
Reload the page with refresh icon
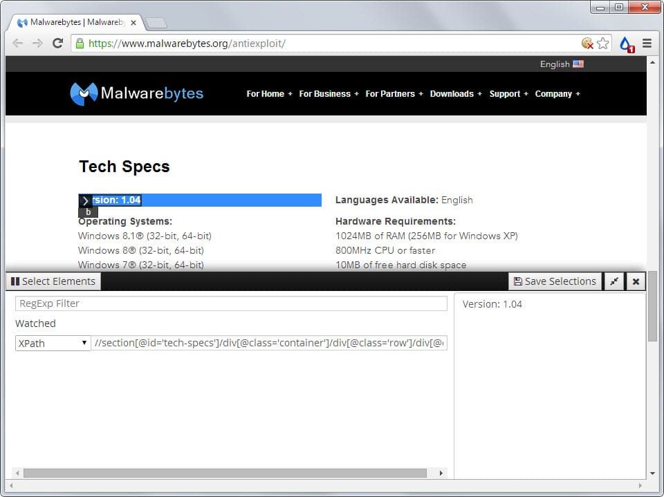pos(58,44)
